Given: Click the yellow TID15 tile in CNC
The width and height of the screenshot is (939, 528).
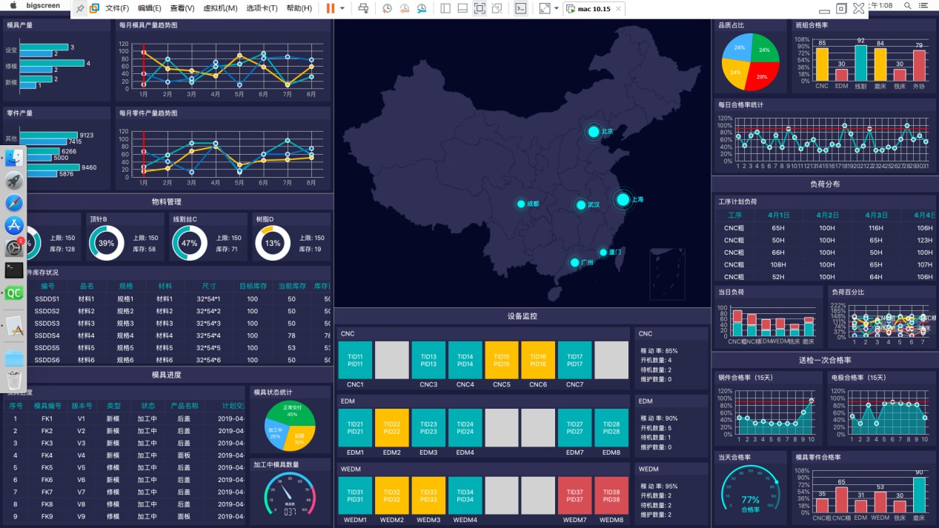Looking at the screenshot, I should click(501, 360).
